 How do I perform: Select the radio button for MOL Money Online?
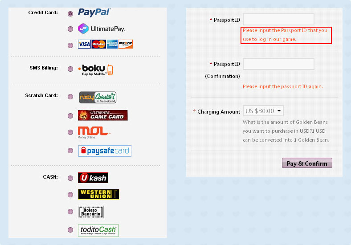point(70,132)
